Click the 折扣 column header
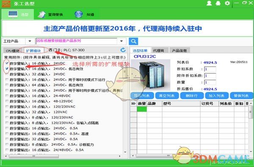The height and width of the screenshot is (167, 254). coord(239,103)
